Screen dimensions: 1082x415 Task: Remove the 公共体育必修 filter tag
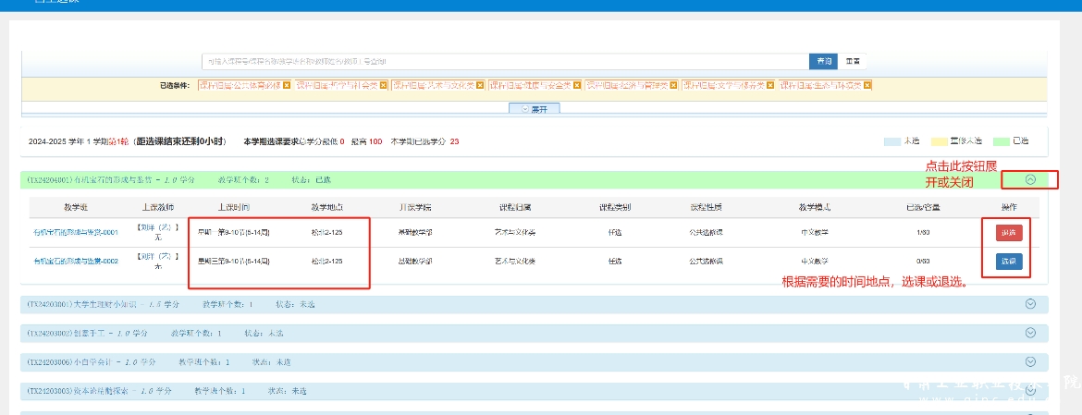tap(287, 85)
